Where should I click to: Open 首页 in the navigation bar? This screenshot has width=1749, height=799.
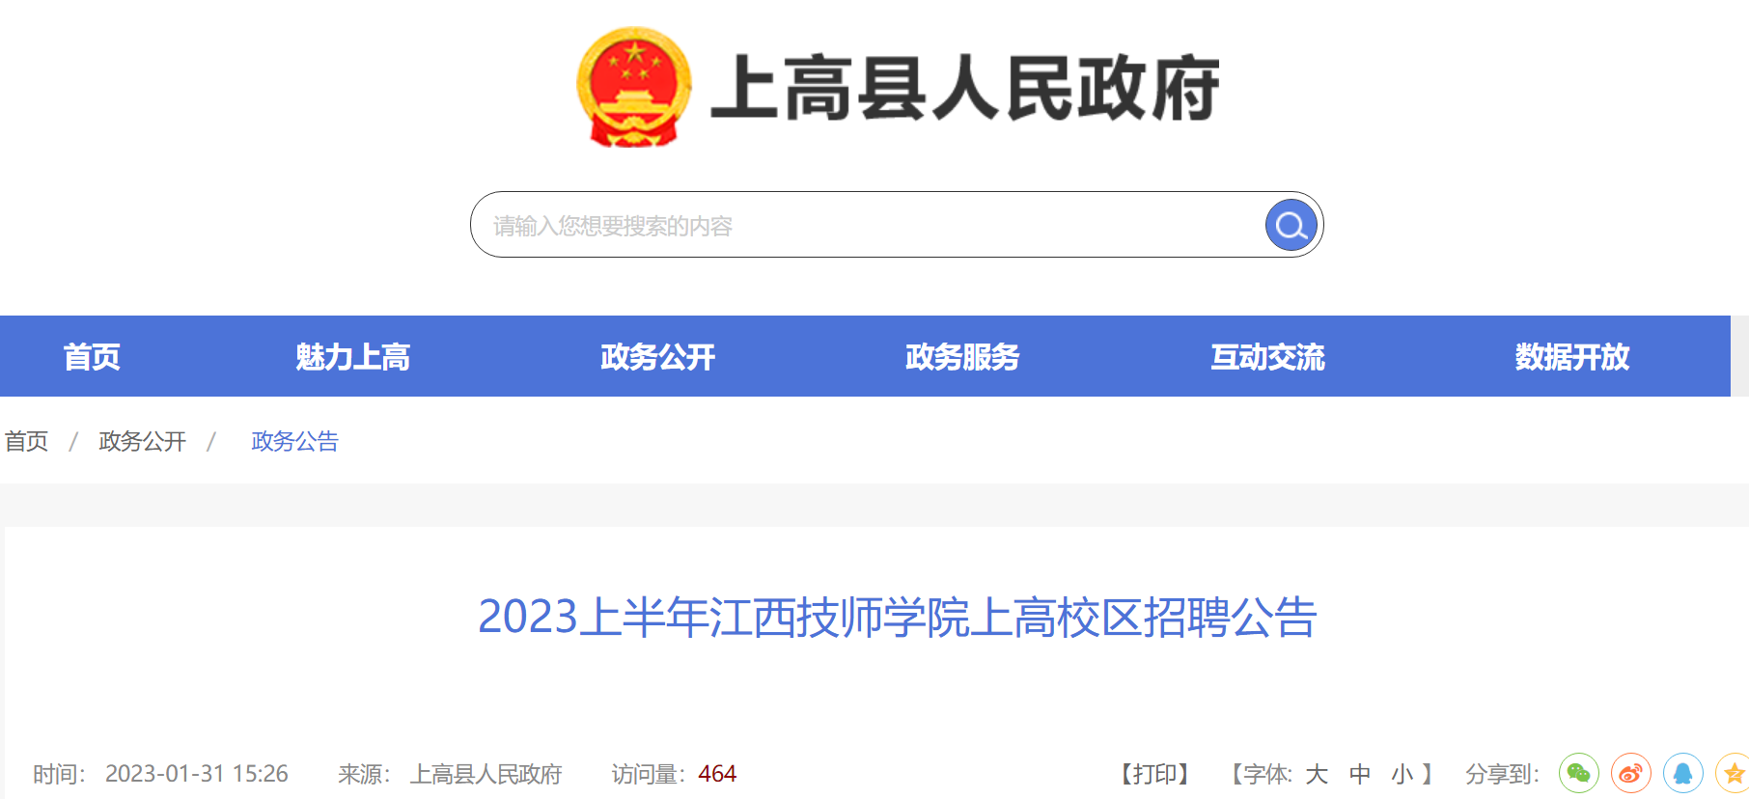tap(92, 357)
